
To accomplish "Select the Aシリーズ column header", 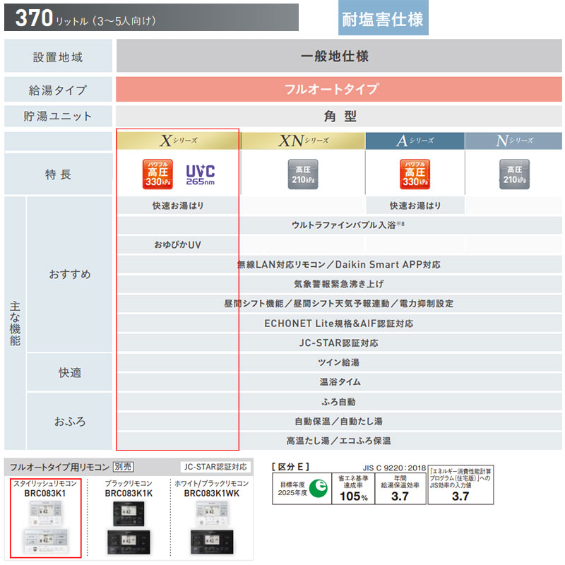I will pyautogui.click(x=415, y=141).
